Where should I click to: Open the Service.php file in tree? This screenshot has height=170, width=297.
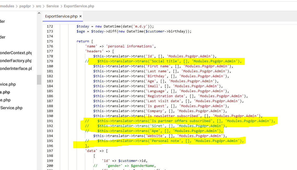[x=11, y=108]
